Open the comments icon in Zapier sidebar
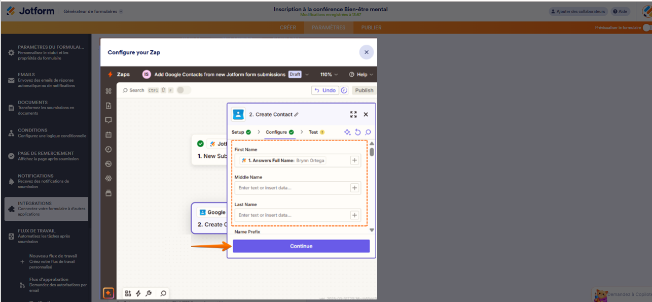The image size is (652, 302). point(108,120)
